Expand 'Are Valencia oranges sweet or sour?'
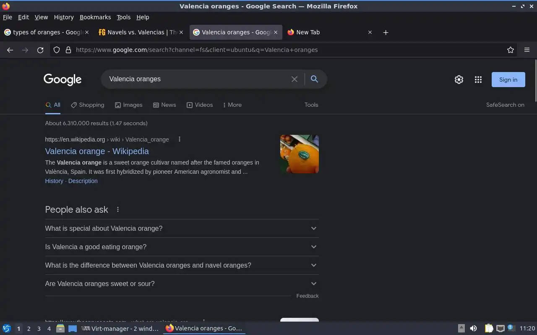The height and width of the screenshot is (335, 537). click(182, 283)
